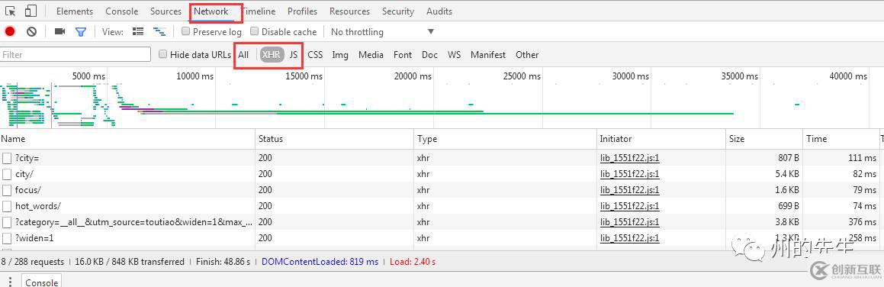Filter requests by XHR

[x=272, y=55]
